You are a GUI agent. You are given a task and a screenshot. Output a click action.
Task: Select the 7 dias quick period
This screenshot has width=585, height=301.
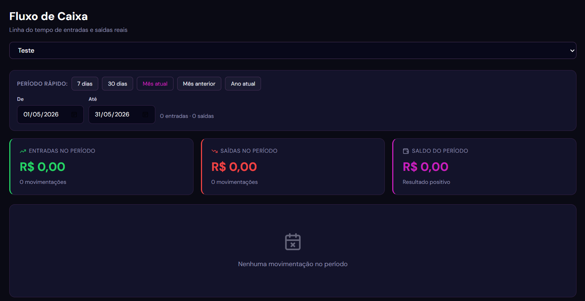click(85, 84)
